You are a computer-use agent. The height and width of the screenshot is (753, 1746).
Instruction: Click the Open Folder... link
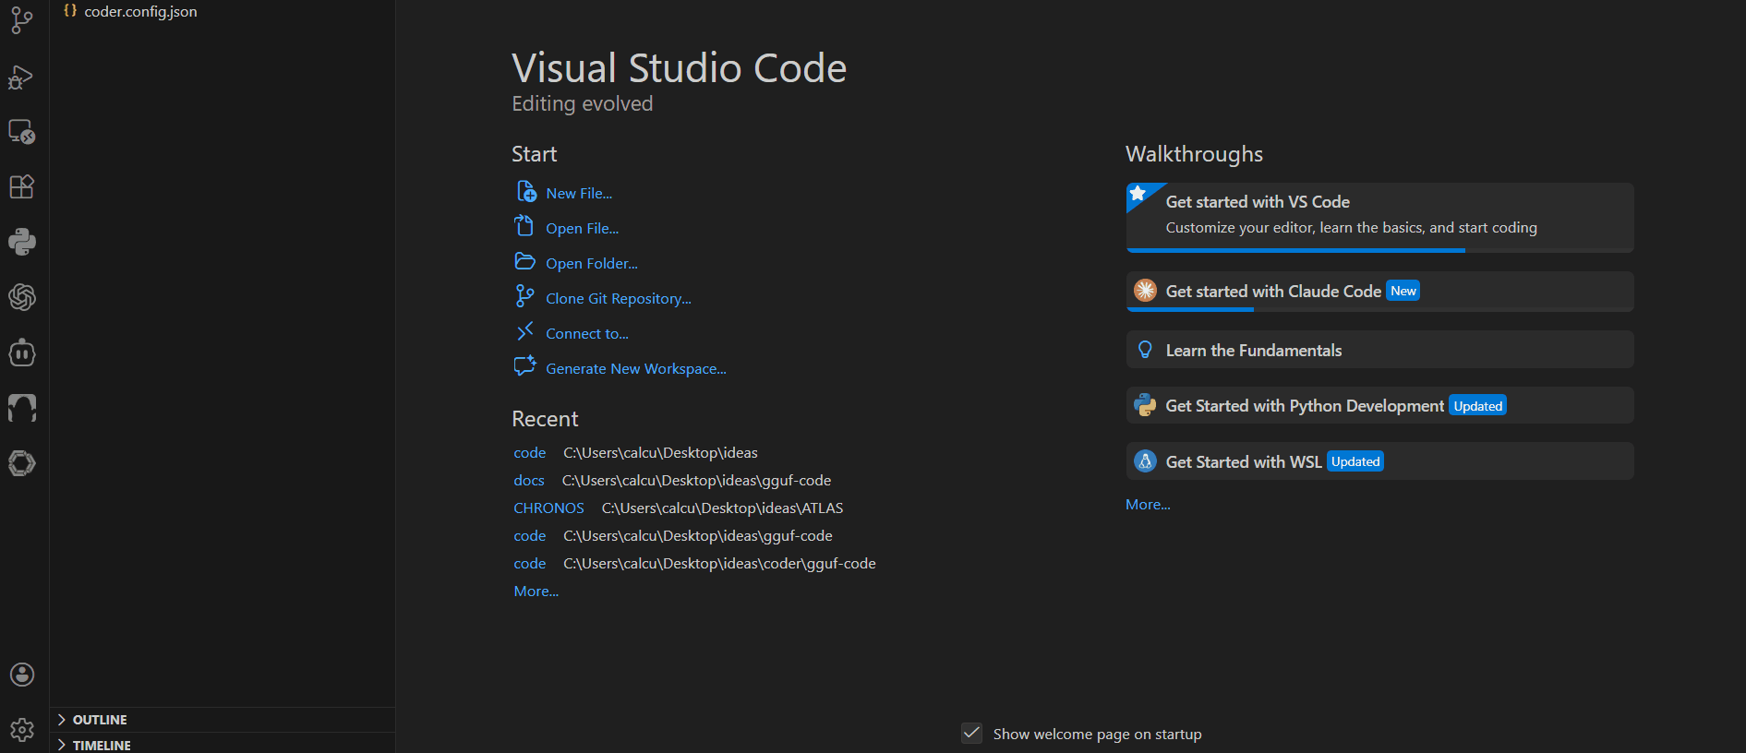[x=591, y=263]
